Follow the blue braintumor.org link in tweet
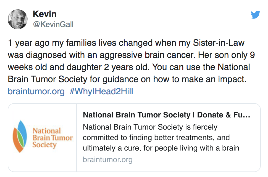Viewport: 268px width, 177px height. (x=36, y=91)
